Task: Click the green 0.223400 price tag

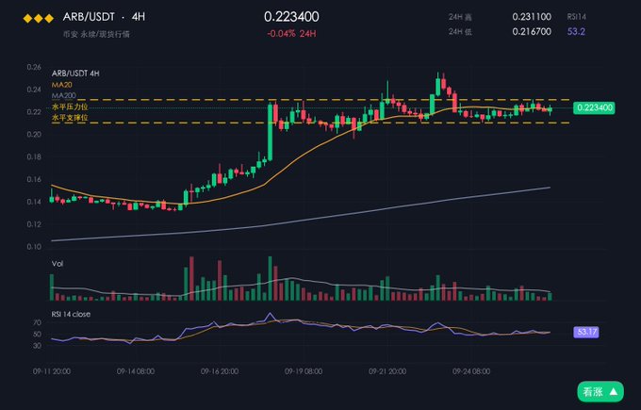Action: click(x=594, y=107)
